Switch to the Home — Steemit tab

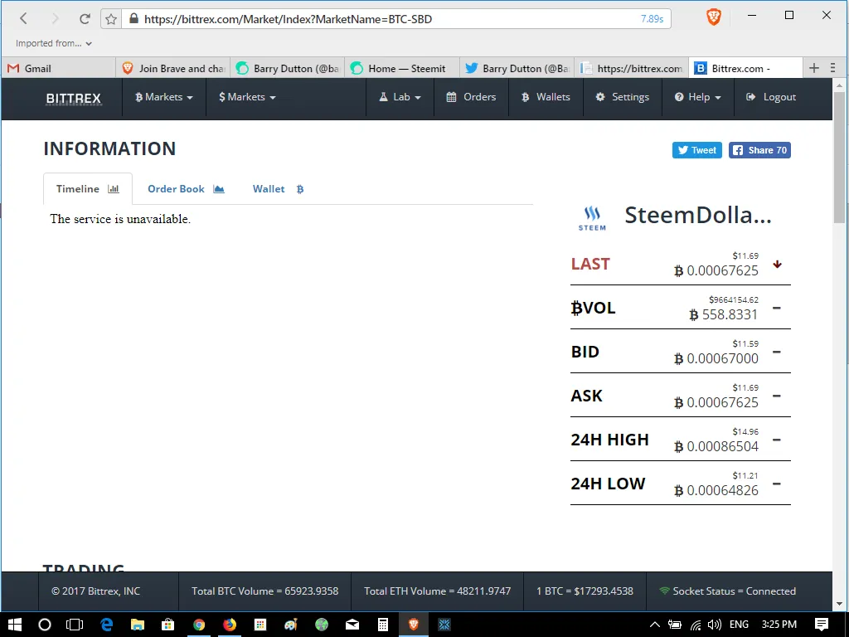402,68
